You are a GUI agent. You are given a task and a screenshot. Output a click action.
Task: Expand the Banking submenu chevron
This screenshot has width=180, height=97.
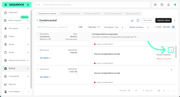point(28,68)
